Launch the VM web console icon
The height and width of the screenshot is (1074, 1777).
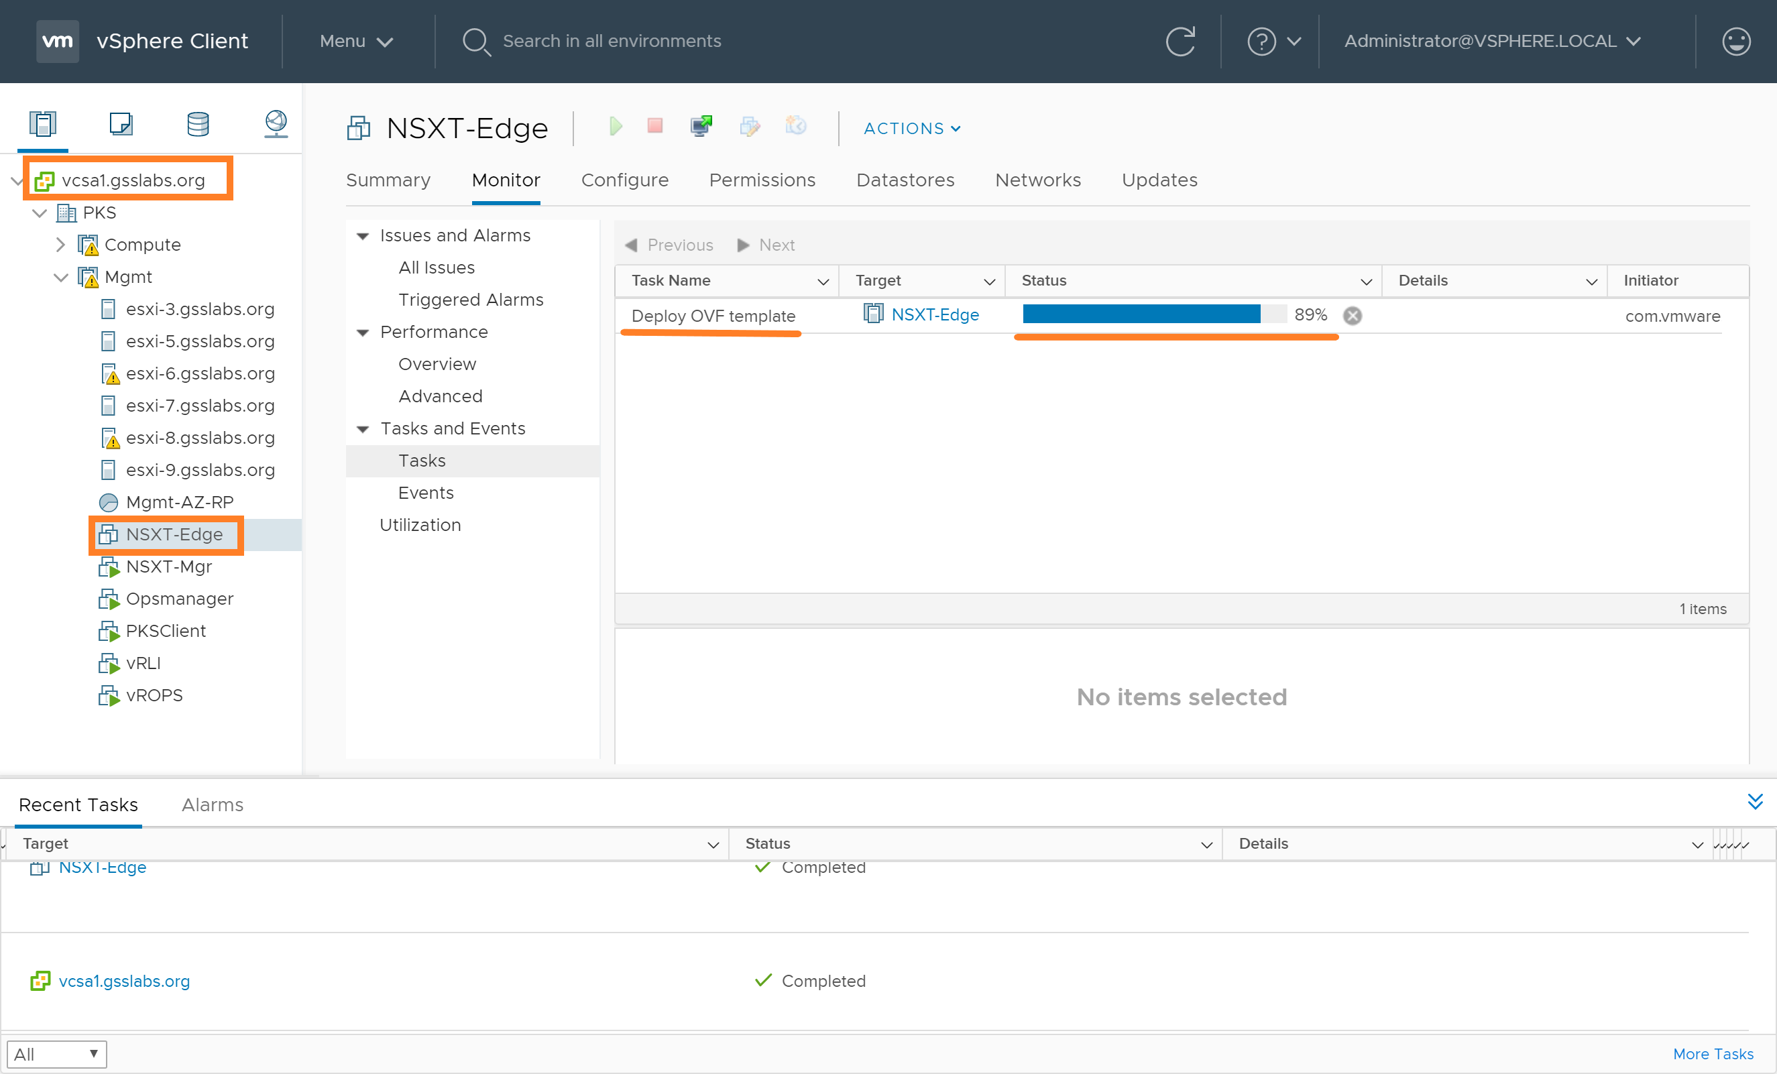point(700,127)
